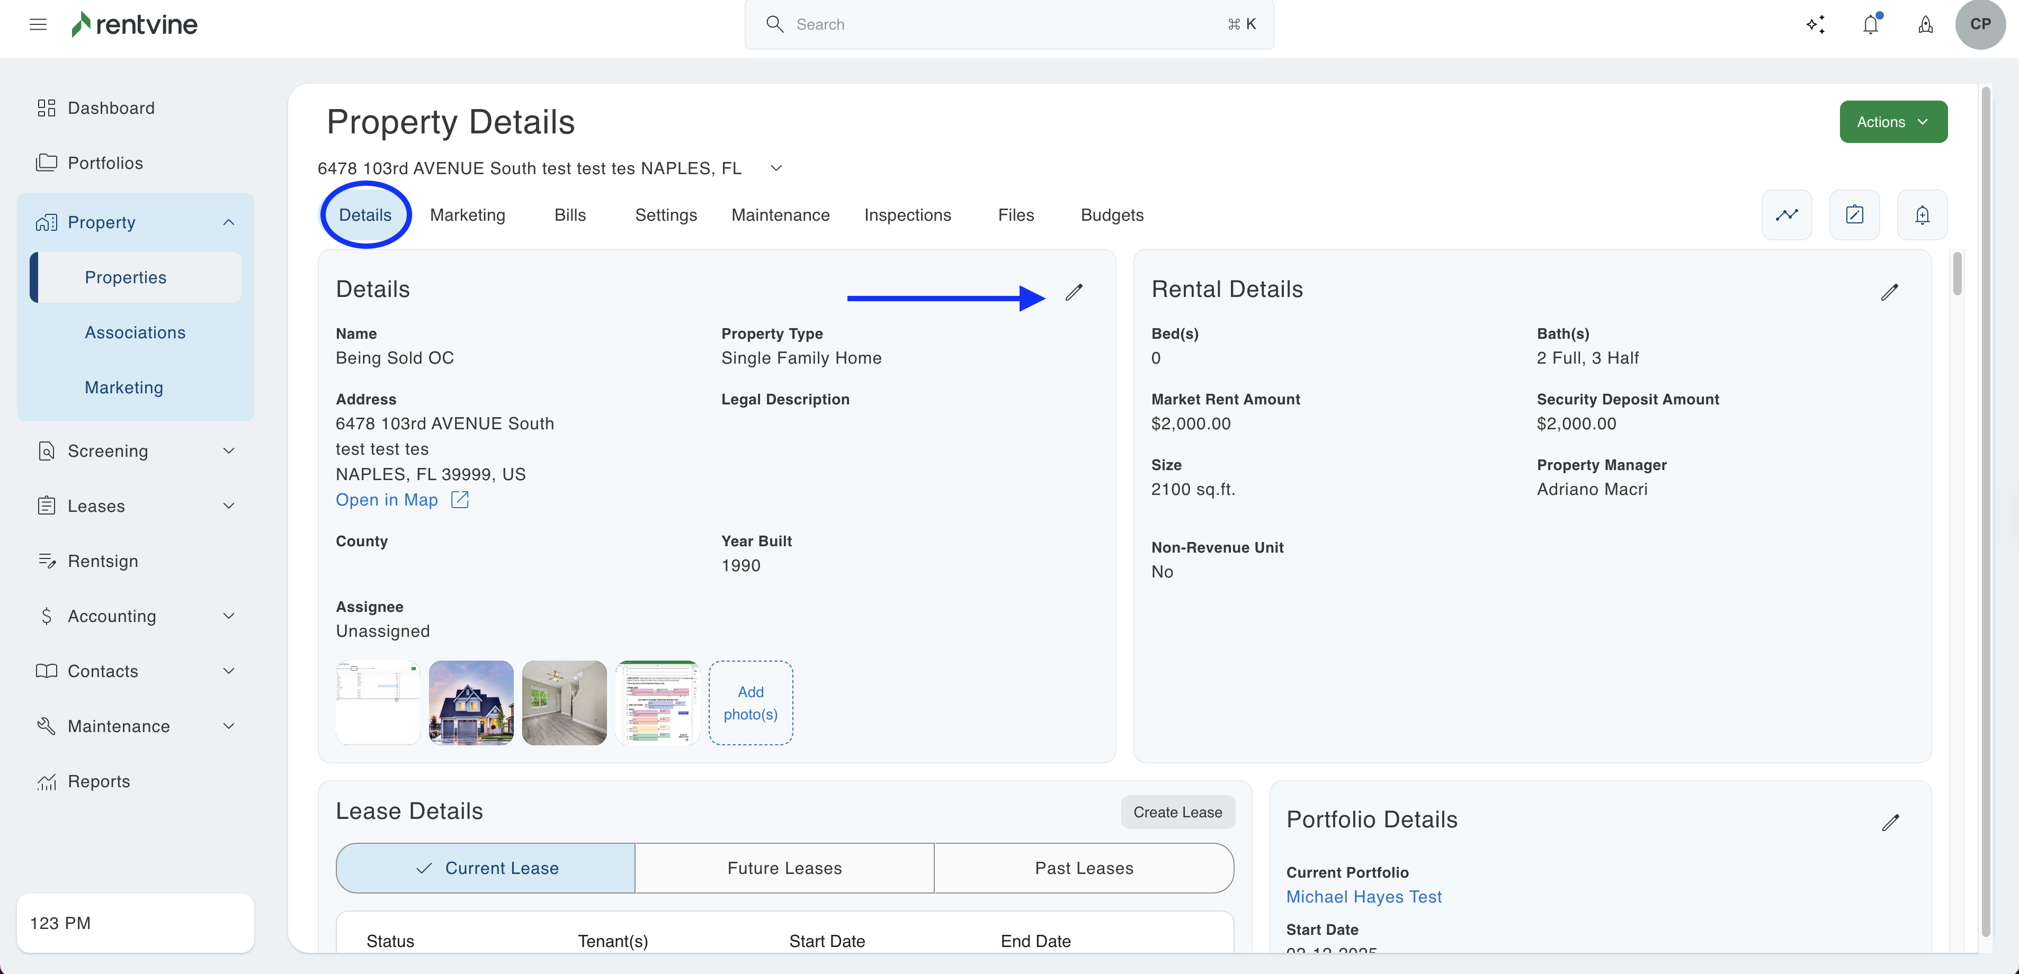Viewport: 2019px width, 974px height.
Task: Open the trend line chart icon
Action: 1786,215
